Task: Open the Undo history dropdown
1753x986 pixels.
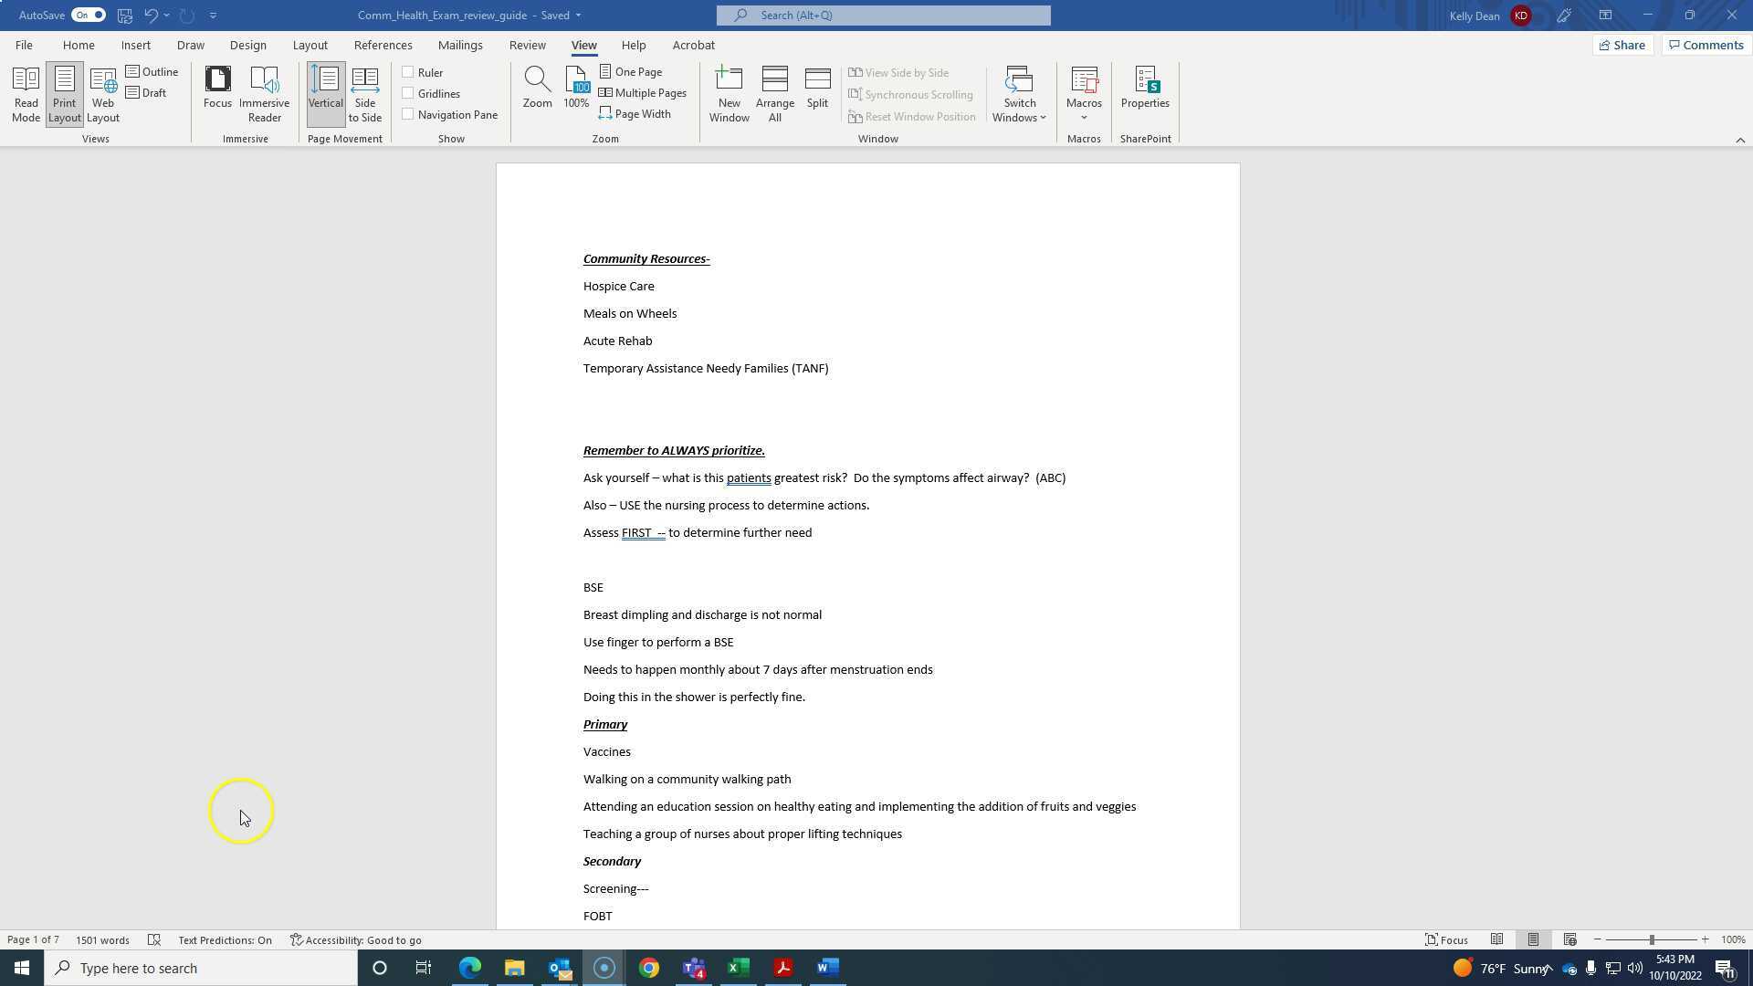Action: (x=167, y=15)
